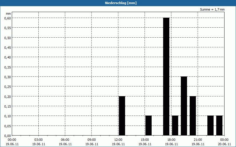Select the 0,35 y-axis value label

[x=7, y=67]
